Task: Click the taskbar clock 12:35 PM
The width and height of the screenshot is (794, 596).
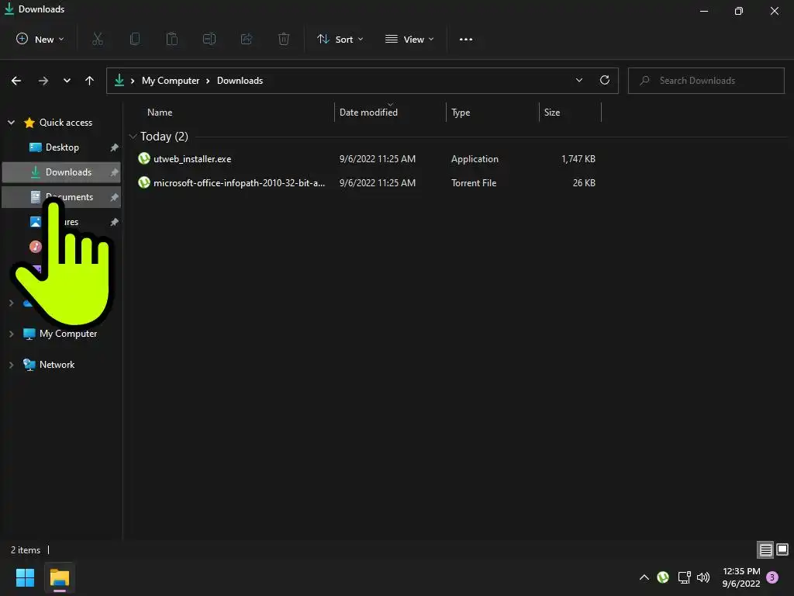Action: pos(741,571)
